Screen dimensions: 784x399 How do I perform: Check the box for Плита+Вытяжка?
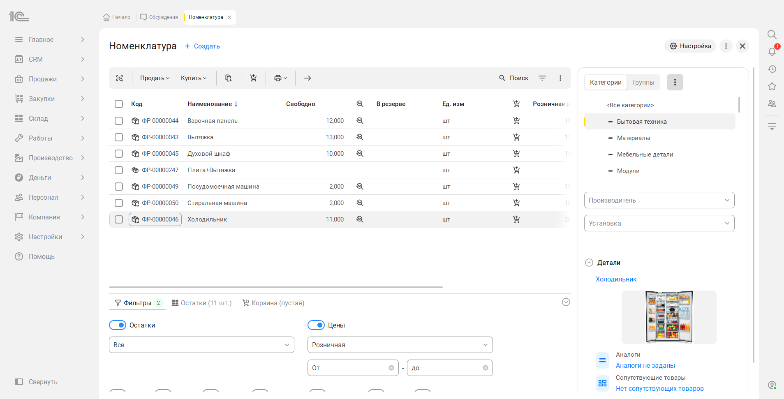click(119, 170)
